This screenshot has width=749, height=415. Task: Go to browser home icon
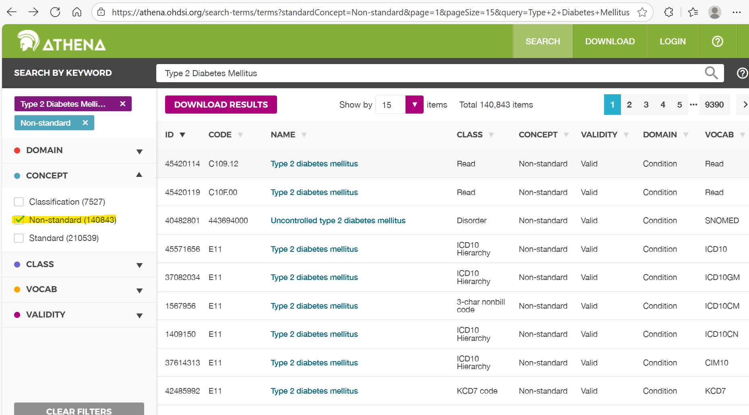(x=77, y=12)
